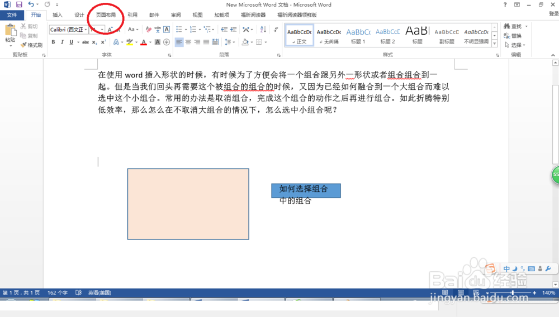559x317 pixels.
Task: Apply strikethrough formatting
Action: (85, 42)
